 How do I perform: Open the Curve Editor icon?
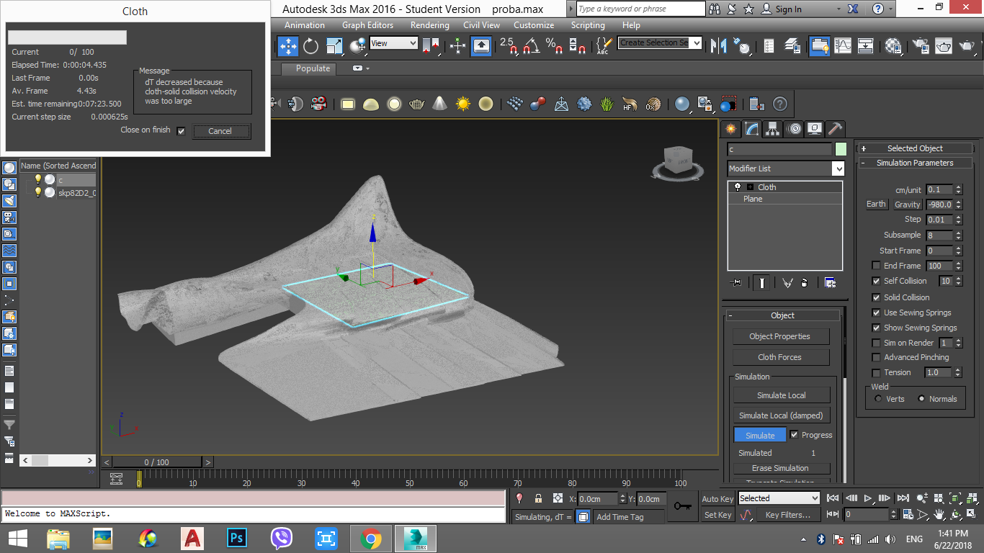coord(843,46)
